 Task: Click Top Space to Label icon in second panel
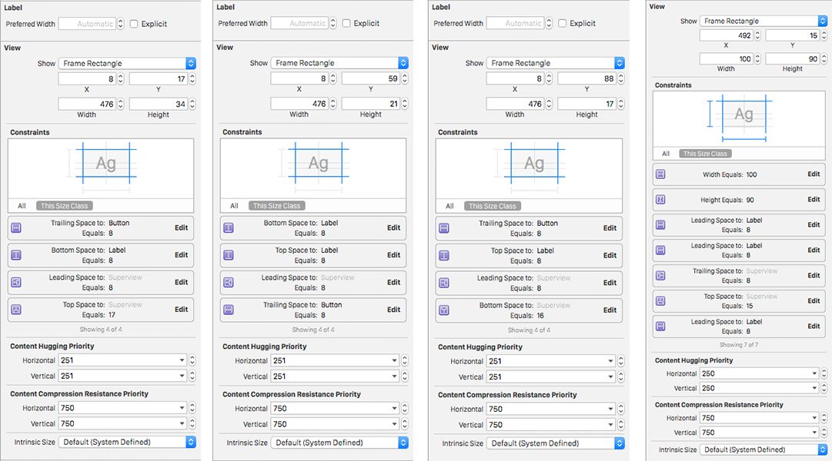tap(229, 255)
